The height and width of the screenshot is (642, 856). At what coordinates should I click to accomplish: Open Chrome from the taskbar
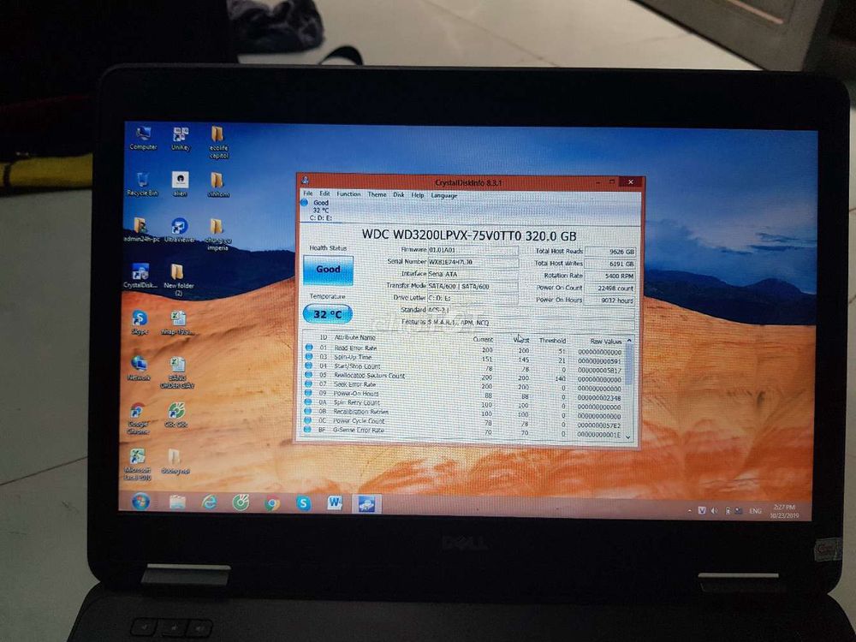pyautogui.click(x=272, y=503)
